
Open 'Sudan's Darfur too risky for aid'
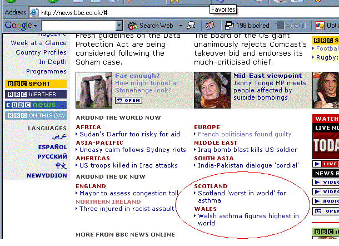click(x=129, y=134)
